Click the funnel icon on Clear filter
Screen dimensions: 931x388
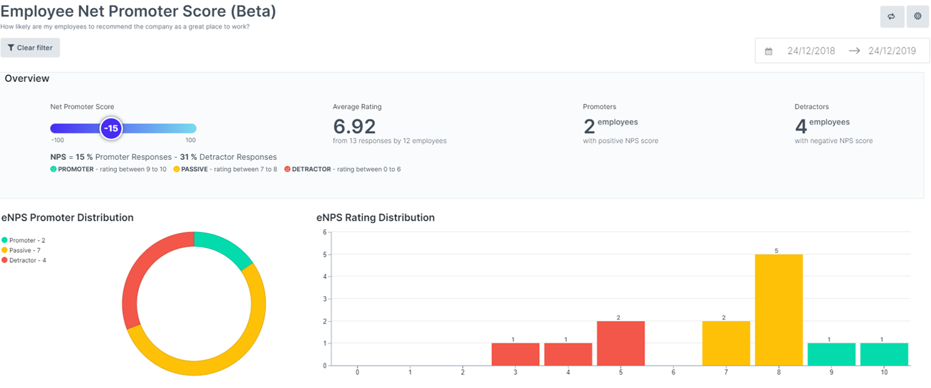click(x=10, y=47)
